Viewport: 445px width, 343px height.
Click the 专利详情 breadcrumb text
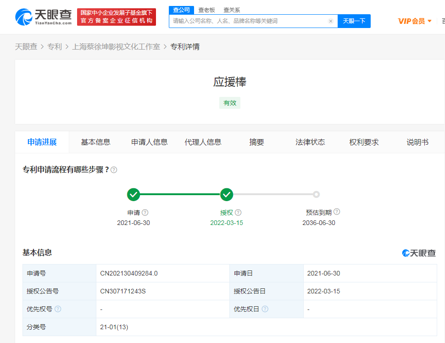[185, 46]
